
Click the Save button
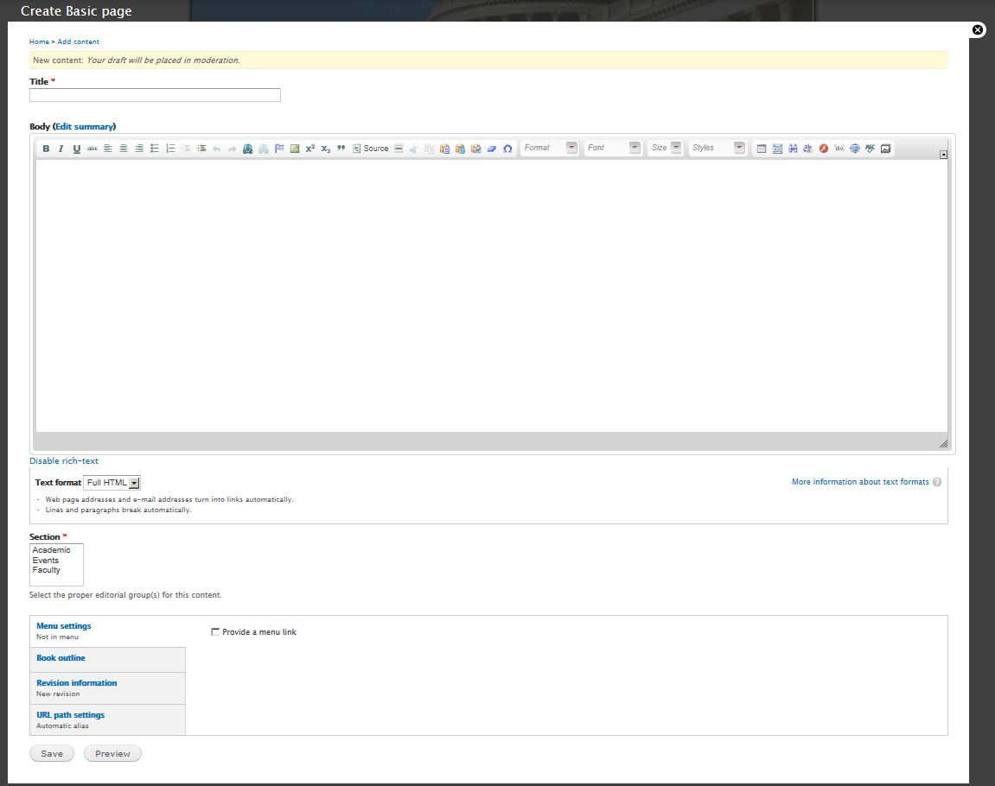(52, 754)
